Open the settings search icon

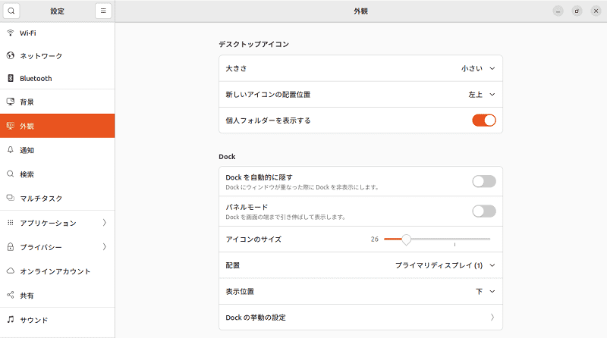(x=11, y=11)
